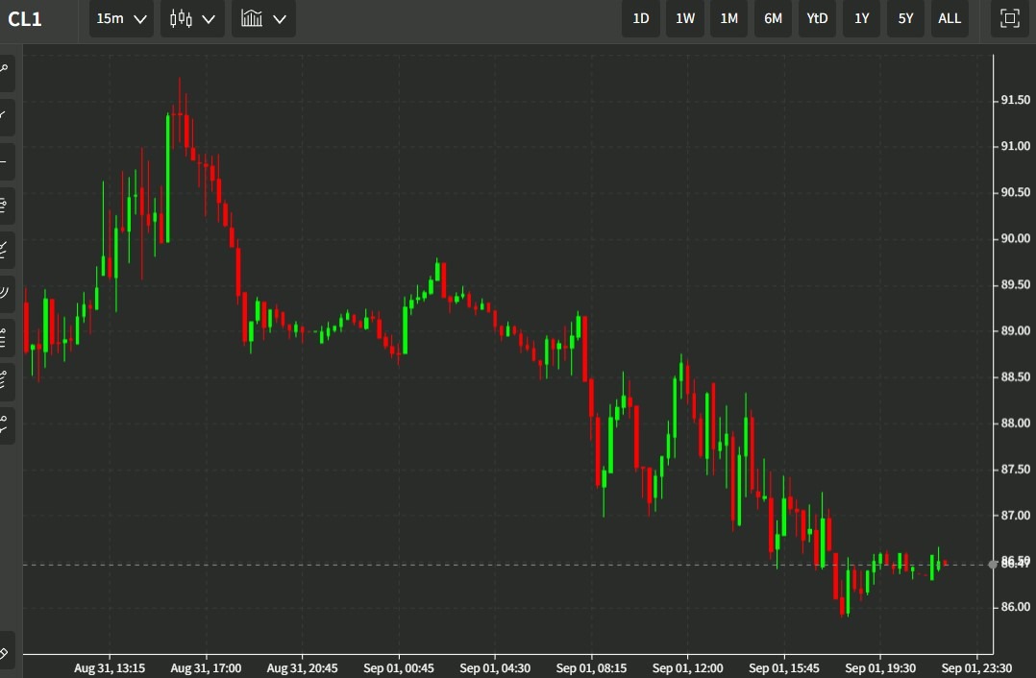
Task: Click the Sep 01, 04:30 time label
Action: point(495,668)
